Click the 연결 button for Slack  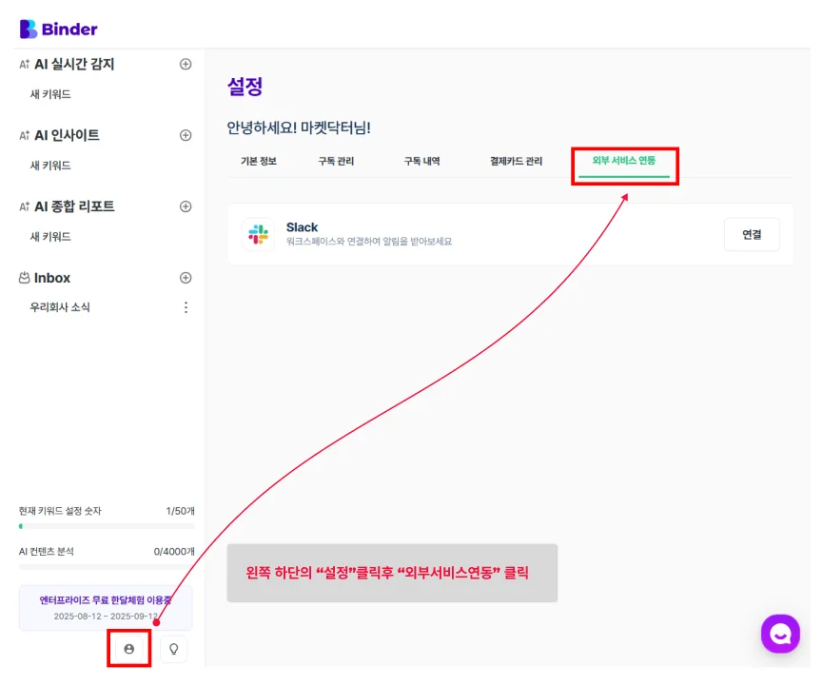pyautogui.click(x=752, y=235)
